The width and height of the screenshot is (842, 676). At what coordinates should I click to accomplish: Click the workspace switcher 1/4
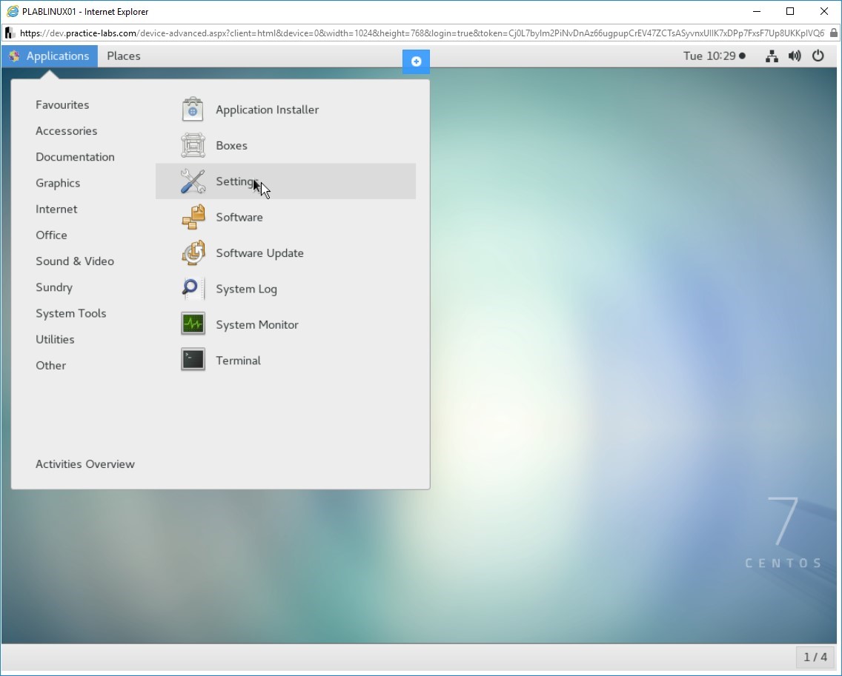tap(815, 657)
